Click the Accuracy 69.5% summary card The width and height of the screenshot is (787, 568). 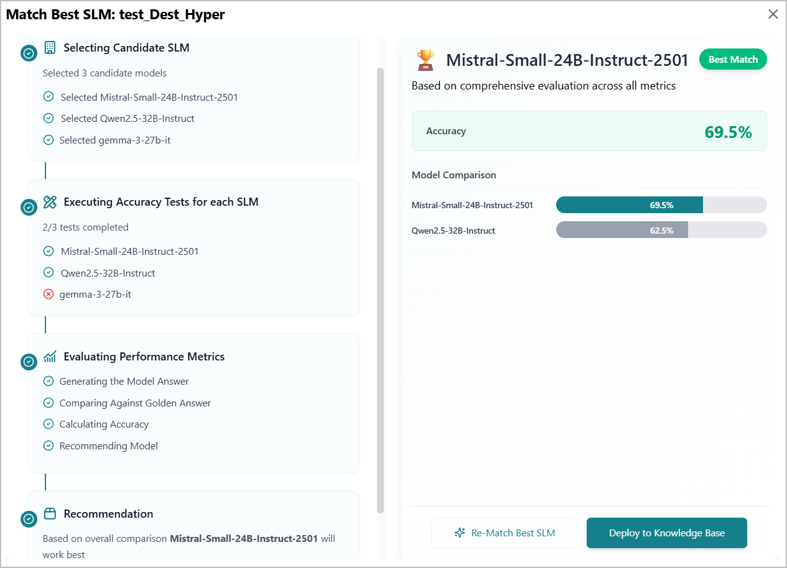tap(589, 131)
